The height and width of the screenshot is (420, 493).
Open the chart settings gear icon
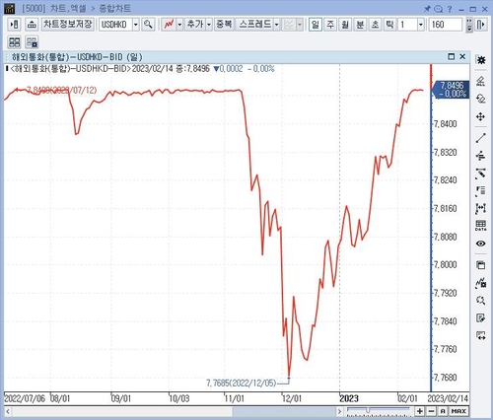tap(481, 60)
